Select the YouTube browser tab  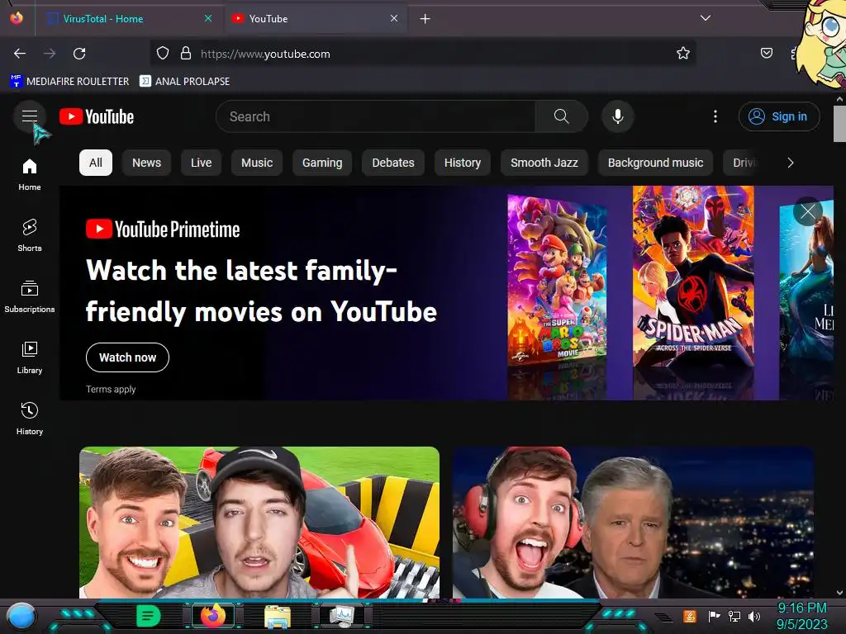pyautogui.click(x=316, y=19)
